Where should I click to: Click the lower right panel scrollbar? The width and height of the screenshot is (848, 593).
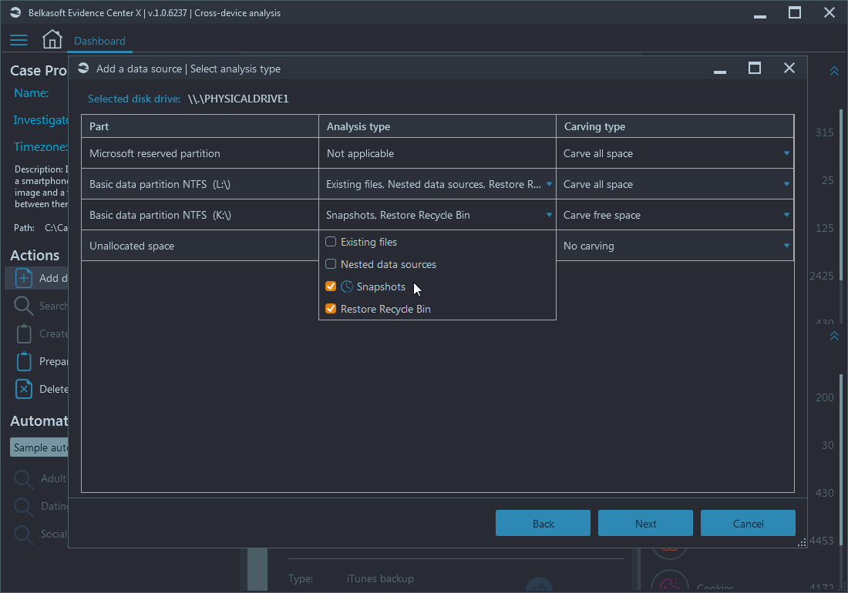[x=841, y=459]
